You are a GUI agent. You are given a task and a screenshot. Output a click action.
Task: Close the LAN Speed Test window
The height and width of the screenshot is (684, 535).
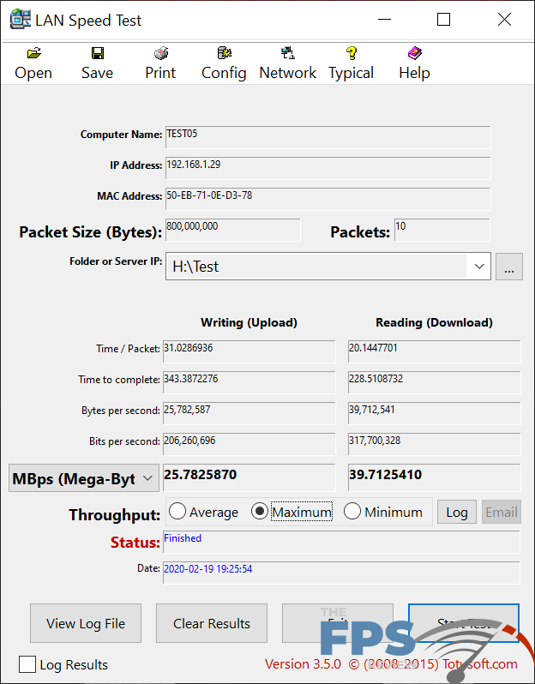click(504, 19)
